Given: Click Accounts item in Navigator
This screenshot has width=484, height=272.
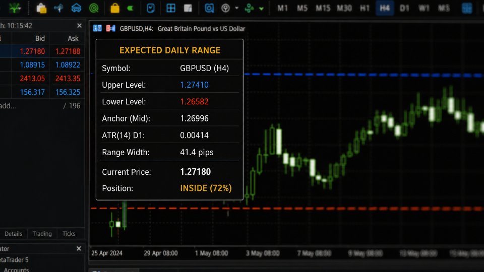Looking at the screenshot, I should 16,269.
